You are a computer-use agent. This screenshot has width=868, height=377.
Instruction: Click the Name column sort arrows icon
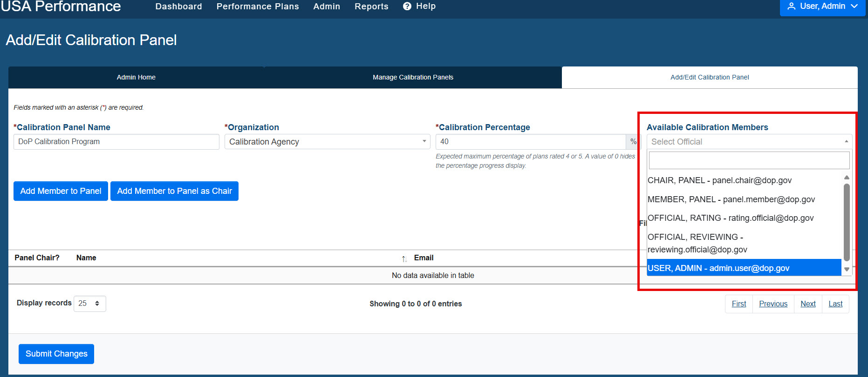pos(404,258)
